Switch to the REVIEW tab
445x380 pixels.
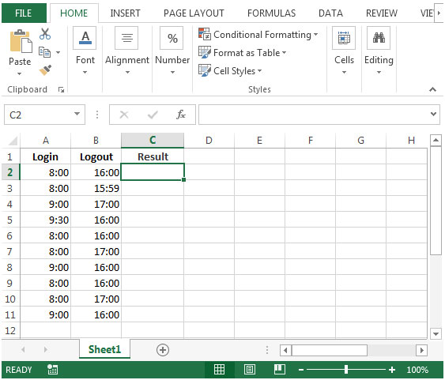pyautogui.click(x=382, y=13)
